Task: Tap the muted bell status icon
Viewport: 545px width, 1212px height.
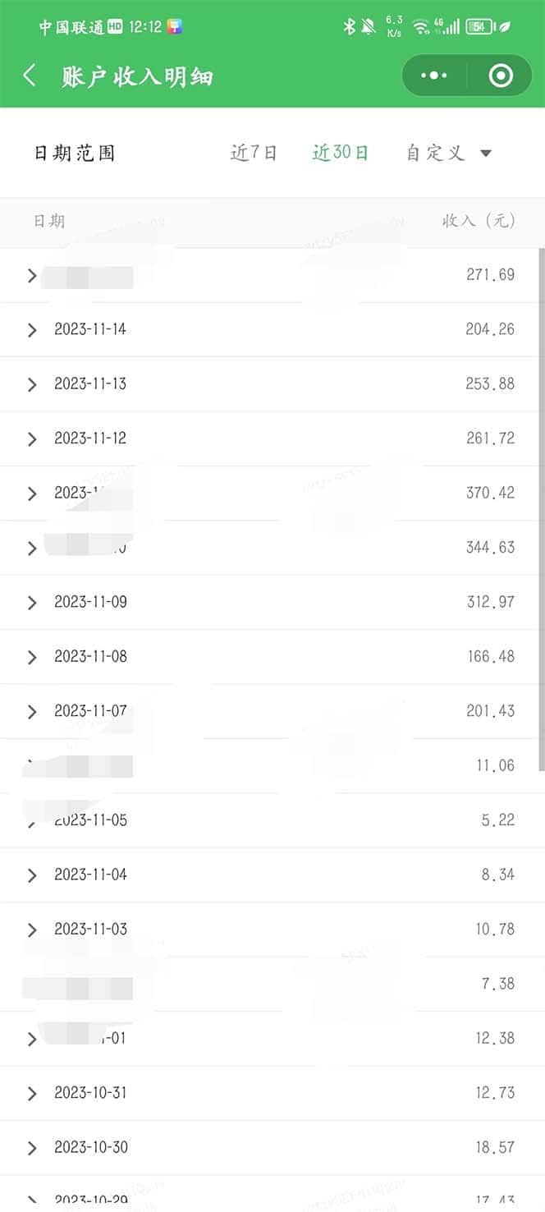Action: pyautogui.click(x=369, y=27)
